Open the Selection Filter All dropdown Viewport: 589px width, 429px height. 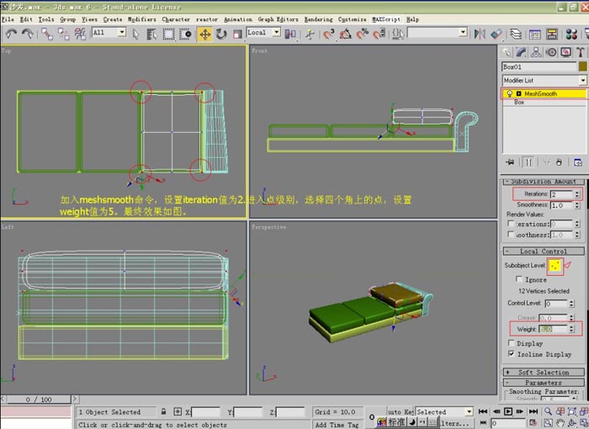109,33
